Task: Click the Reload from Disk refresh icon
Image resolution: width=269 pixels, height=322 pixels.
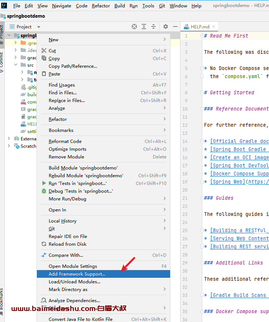Action: (x=44, y=244)
